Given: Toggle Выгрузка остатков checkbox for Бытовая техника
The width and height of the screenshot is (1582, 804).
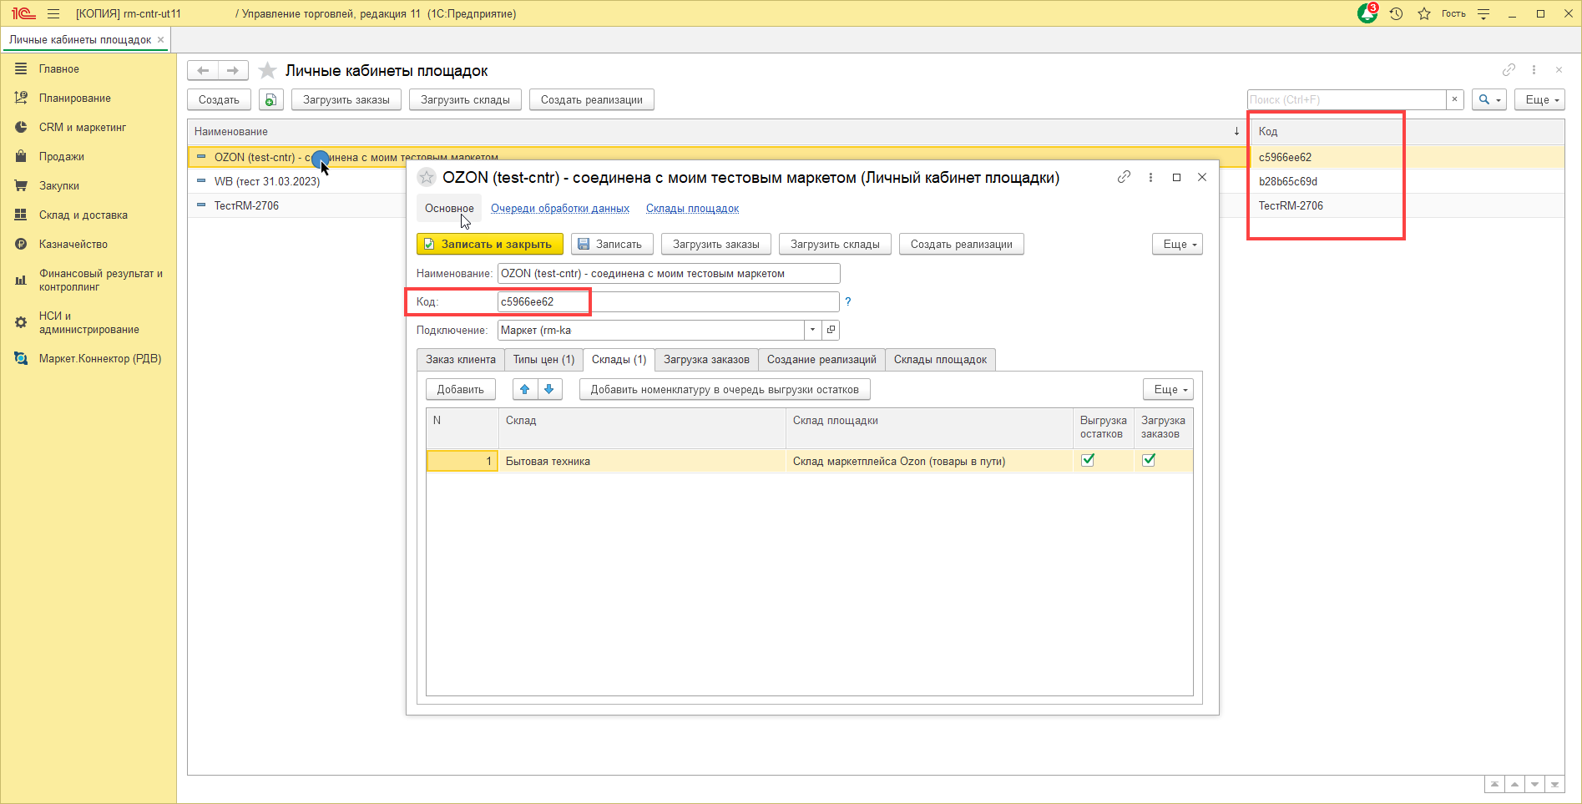Looking at the screenshot, I should pos(1088,460).
